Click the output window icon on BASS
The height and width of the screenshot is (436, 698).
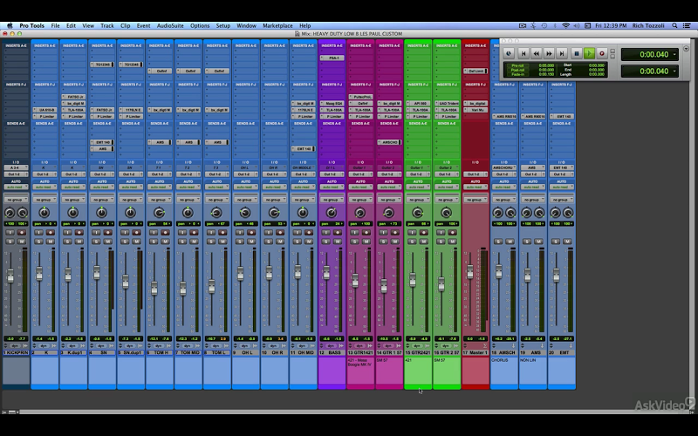341,345
